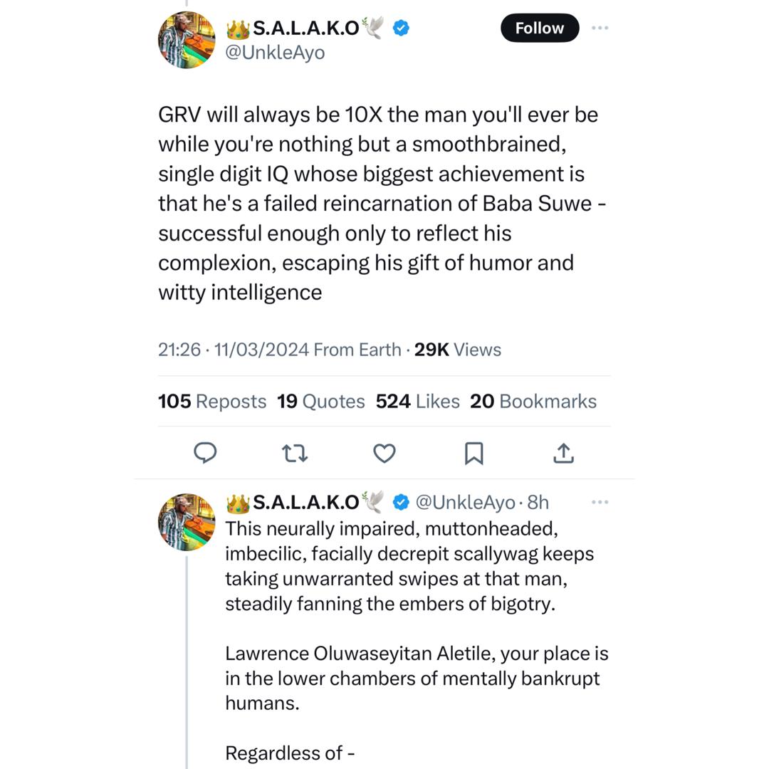This screenshot has height=769, width=769.
Task: Follow the account @UnkleAyo
Action: pyautogui.click(x=539, y=28)
